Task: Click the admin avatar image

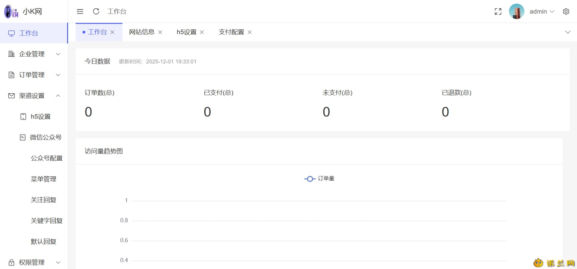Action: (x=517, y=11)
